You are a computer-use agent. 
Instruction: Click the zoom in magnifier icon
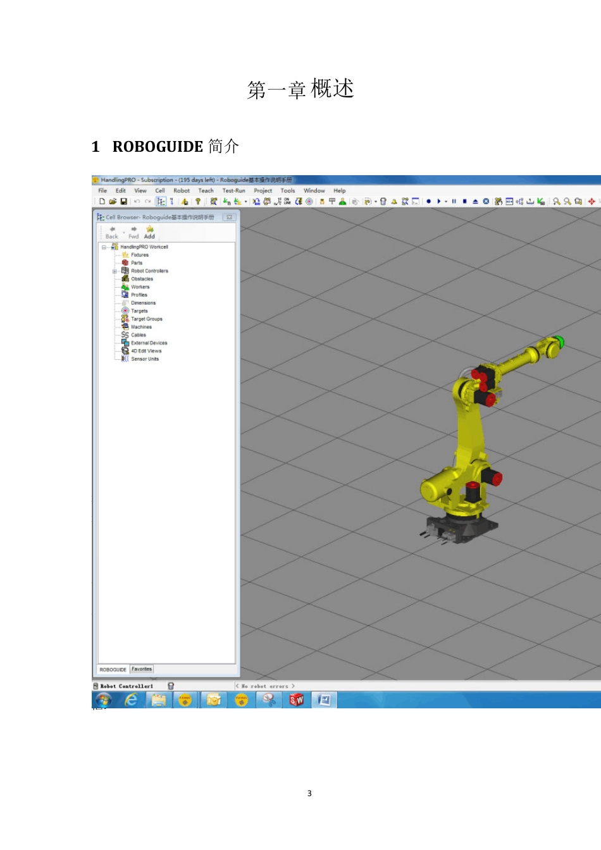(557, 202)
